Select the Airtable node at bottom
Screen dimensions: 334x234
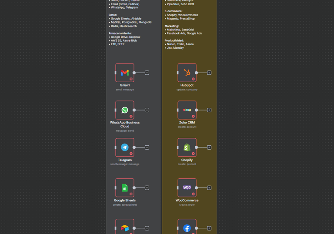125,227
